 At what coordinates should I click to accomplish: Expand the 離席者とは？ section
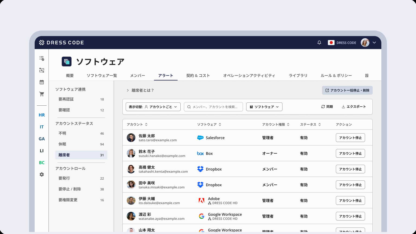140,90
